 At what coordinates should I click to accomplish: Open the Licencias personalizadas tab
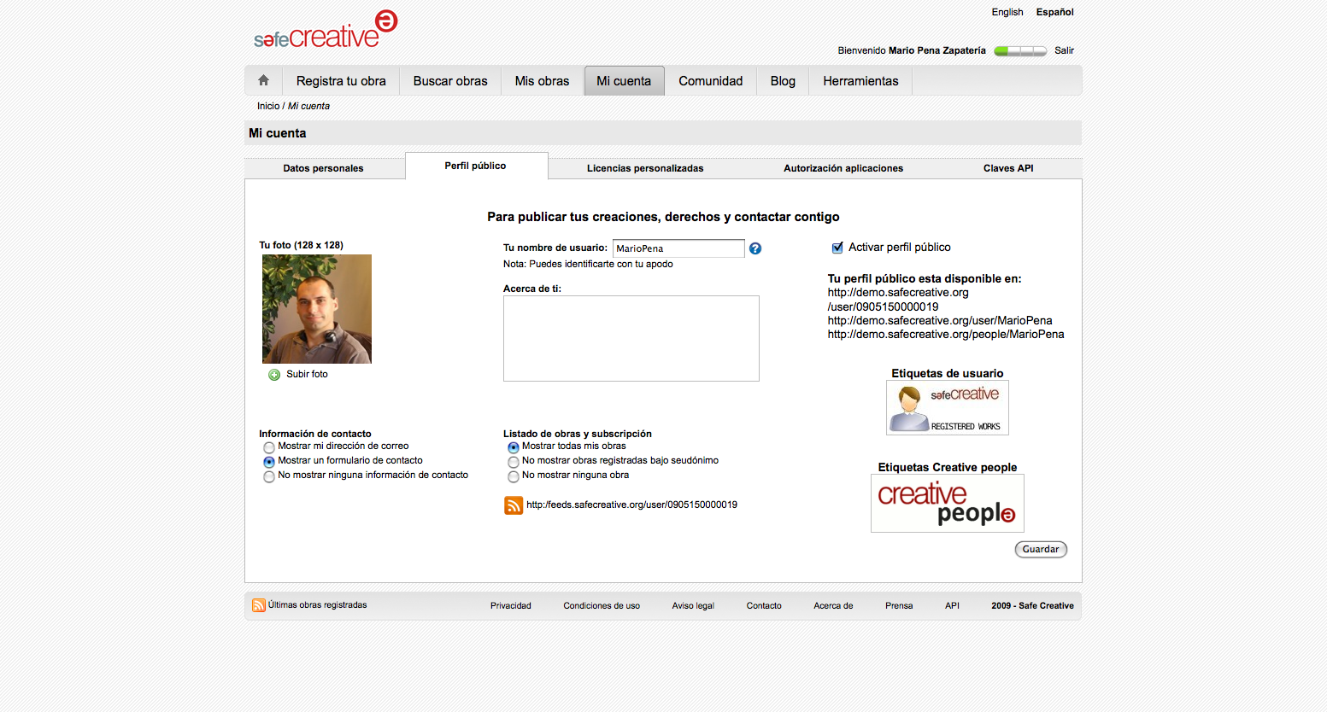point(645,168)
